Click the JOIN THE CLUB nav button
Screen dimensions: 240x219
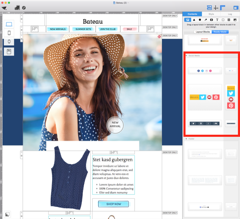click(x=108, y=29)
